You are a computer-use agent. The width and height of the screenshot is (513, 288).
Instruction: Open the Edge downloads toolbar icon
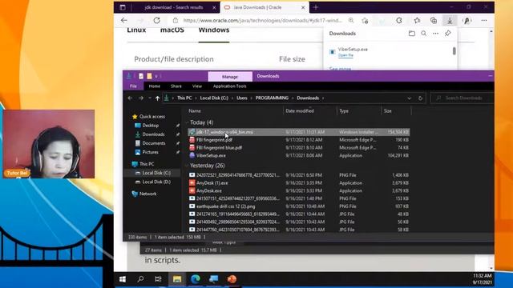[450, 21]
